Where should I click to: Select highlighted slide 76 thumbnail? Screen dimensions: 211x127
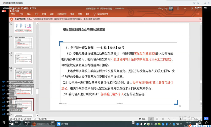[x=24, y=105]
